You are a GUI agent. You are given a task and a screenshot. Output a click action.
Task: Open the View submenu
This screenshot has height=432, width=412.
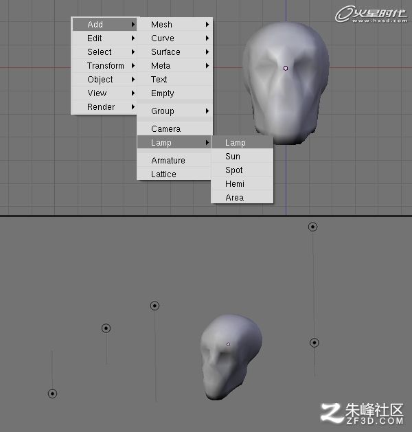(x=104, y=93)
